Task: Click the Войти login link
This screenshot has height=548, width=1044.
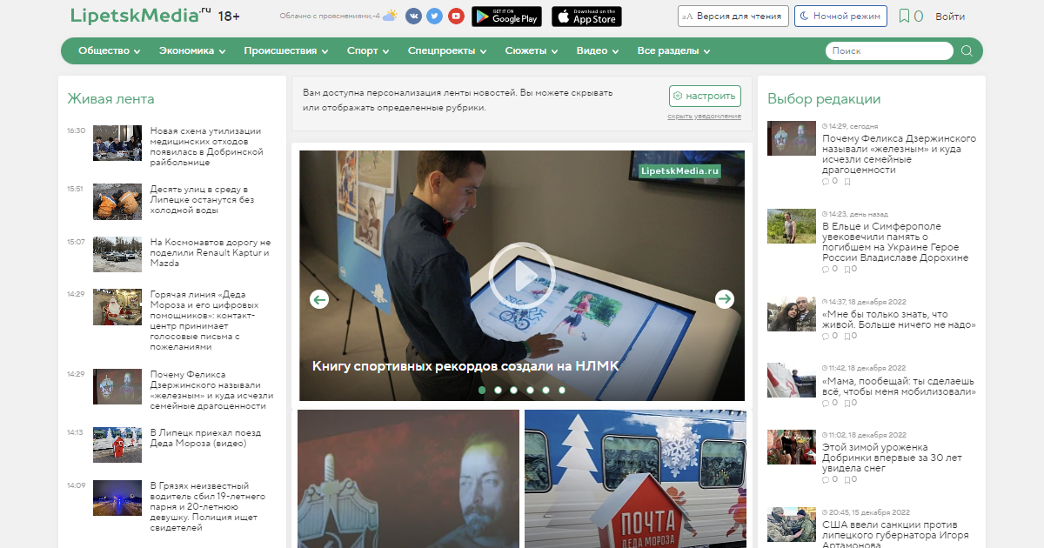Action: (x=950, y=17)
